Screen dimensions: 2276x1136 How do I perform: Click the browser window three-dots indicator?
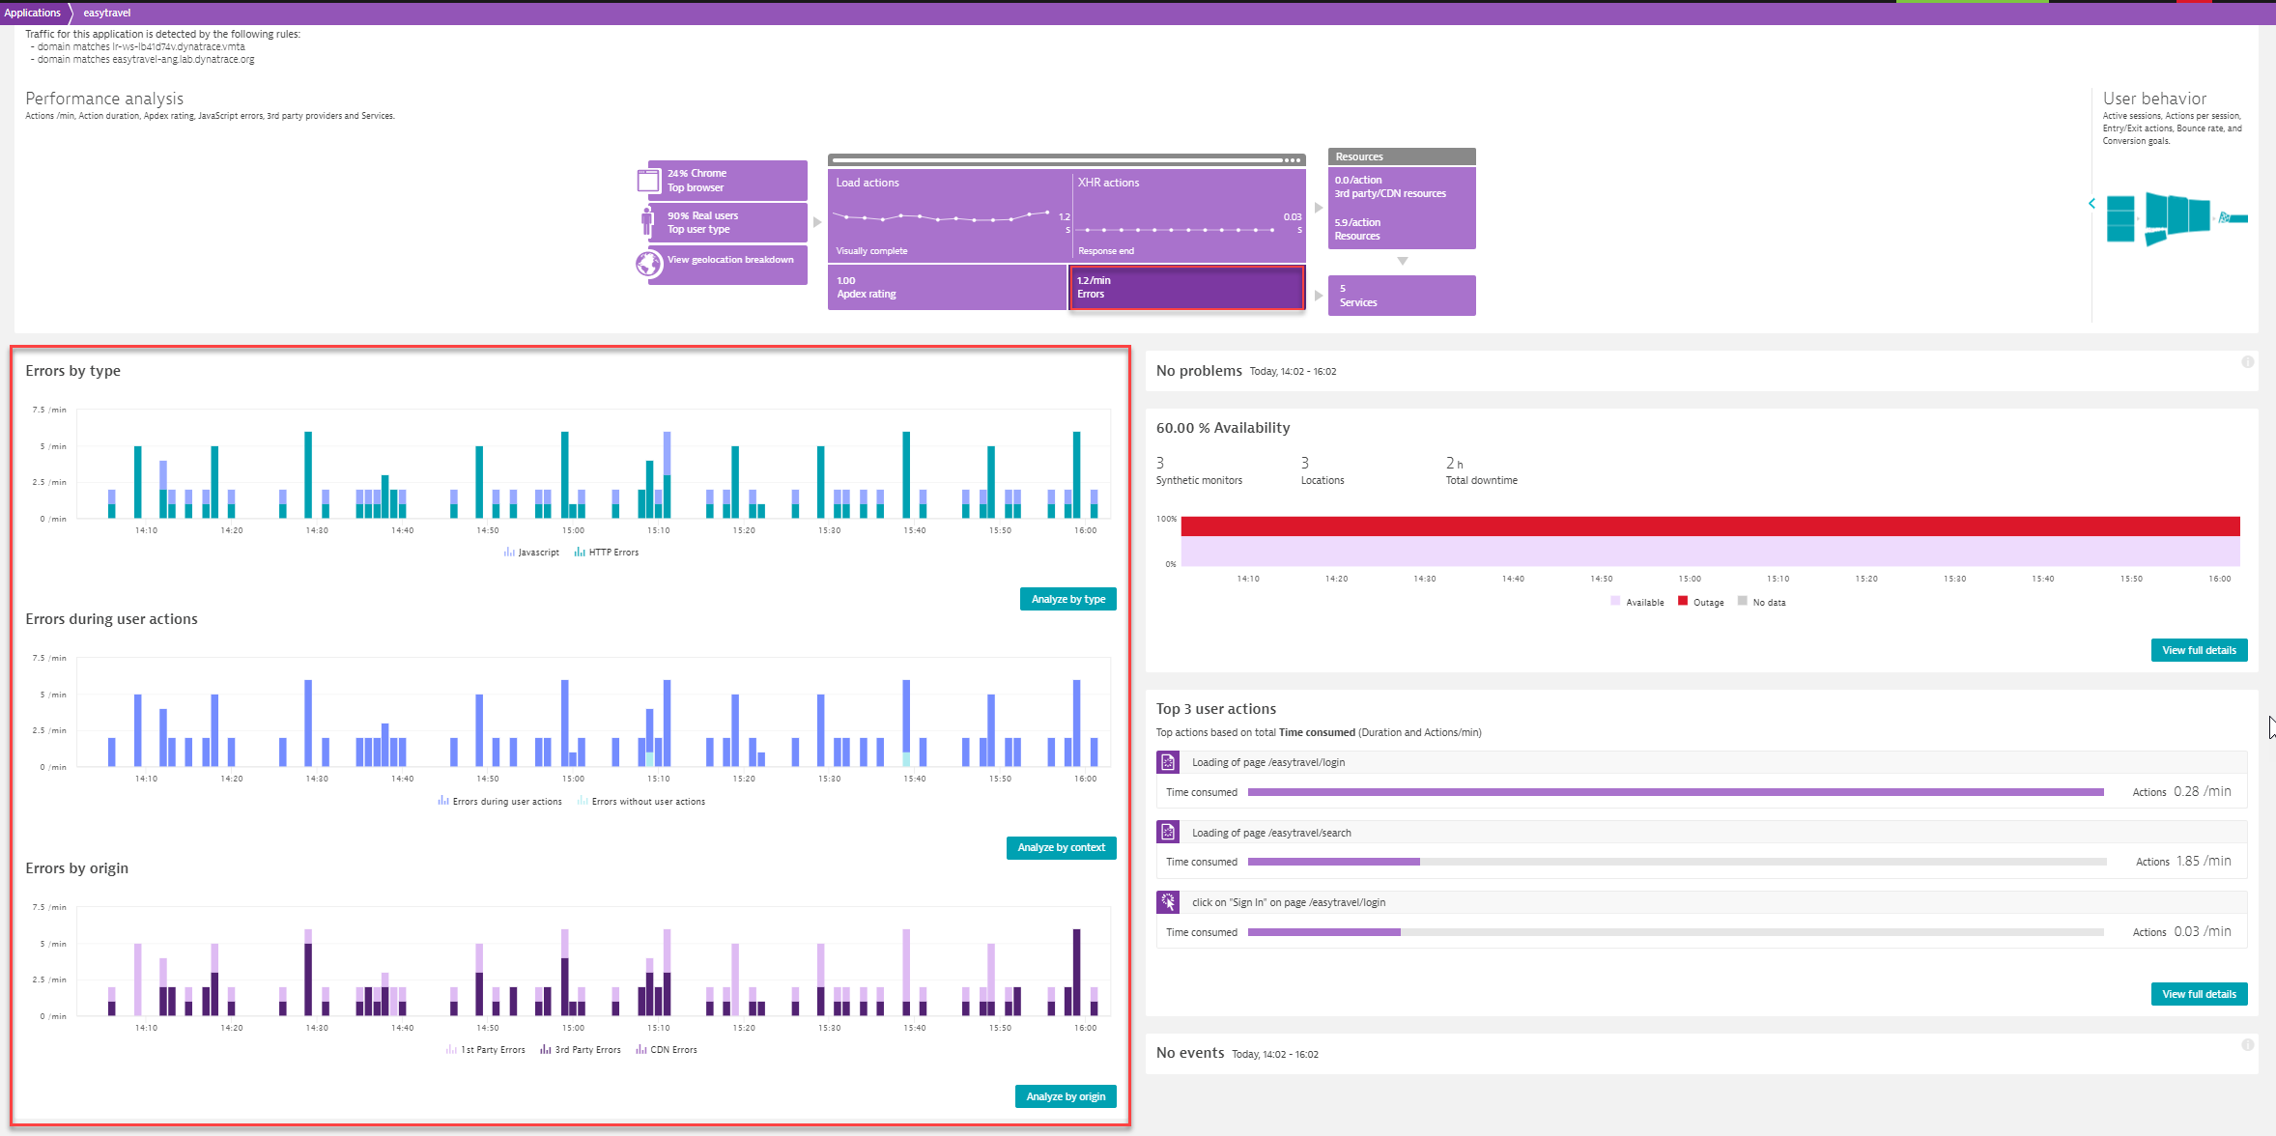[x=1292, y=159]
